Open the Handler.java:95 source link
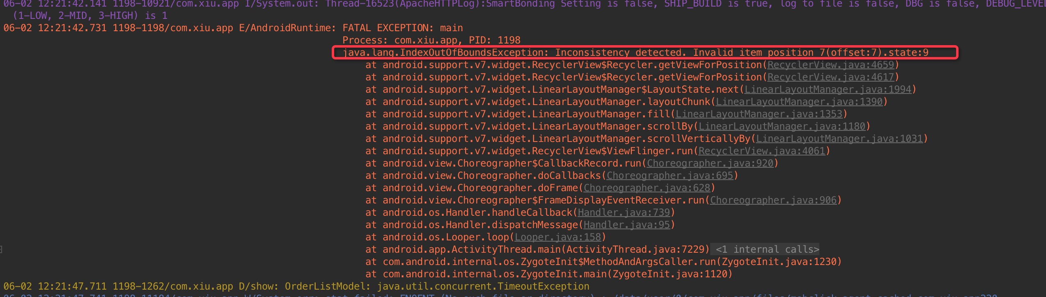 pos(626,225)
